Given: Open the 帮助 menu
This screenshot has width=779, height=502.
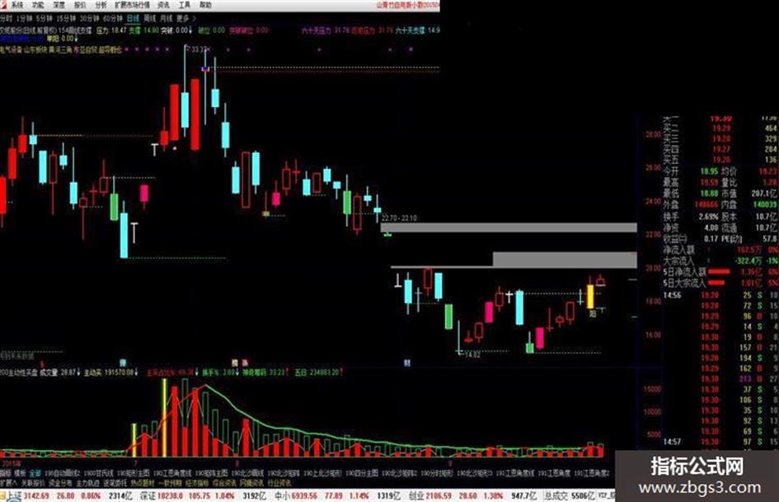Looking at the screenshot, I should coord(205,5).
